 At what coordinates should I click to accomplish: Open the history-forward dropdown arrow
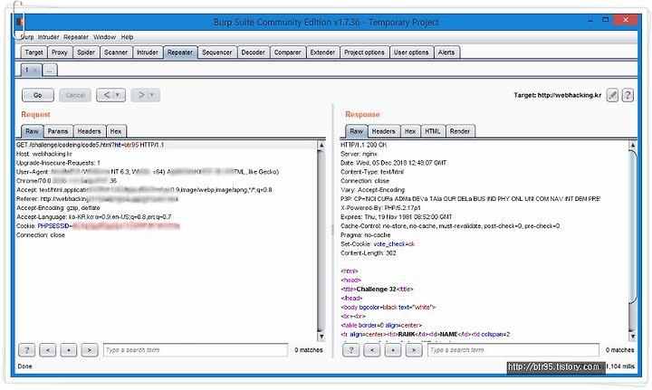click(152, 95)
